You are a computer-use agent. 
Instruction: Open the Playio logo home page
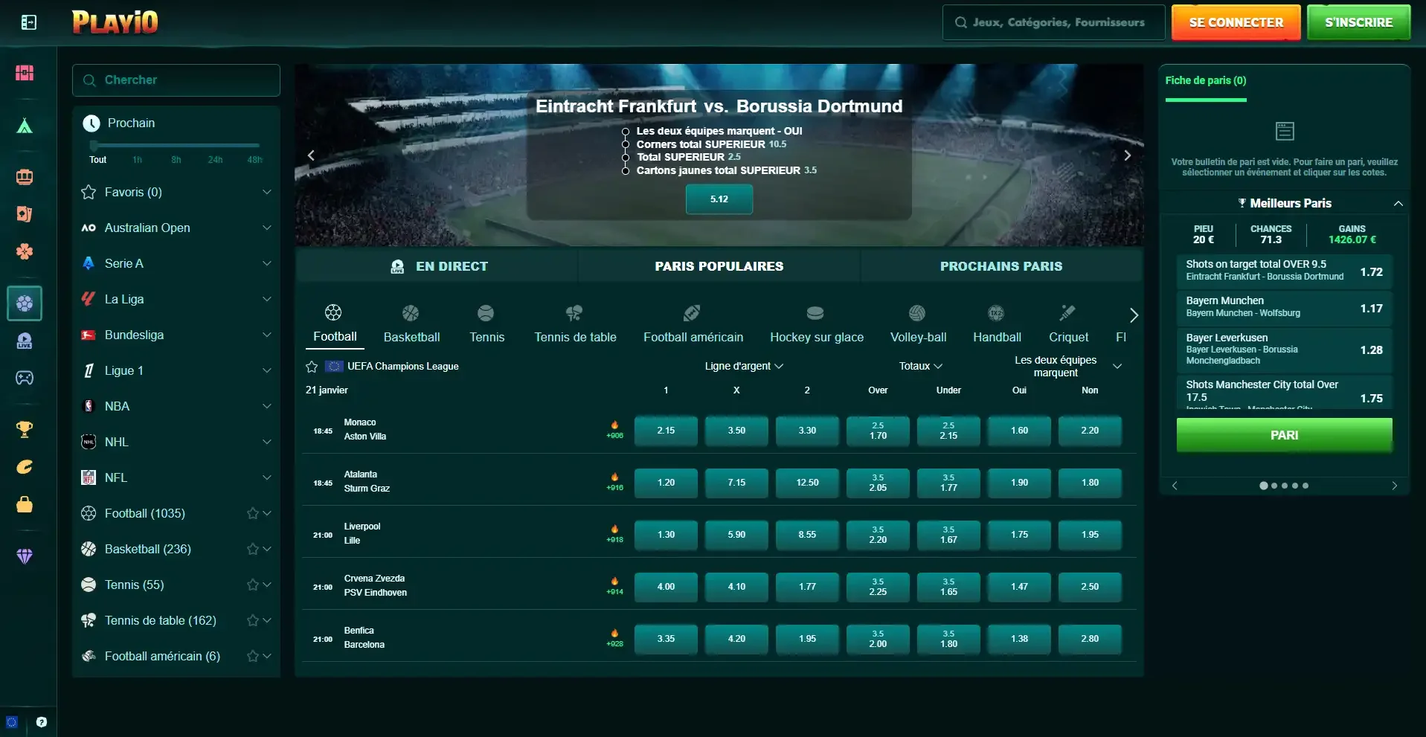(115, 22)
